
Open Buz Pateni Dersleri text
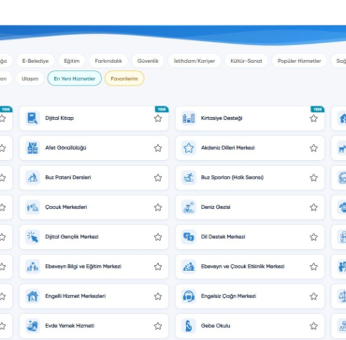pos(68,178)
